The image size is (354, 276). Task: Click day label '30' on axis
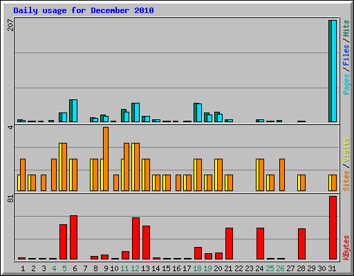(x=322, y=268)
